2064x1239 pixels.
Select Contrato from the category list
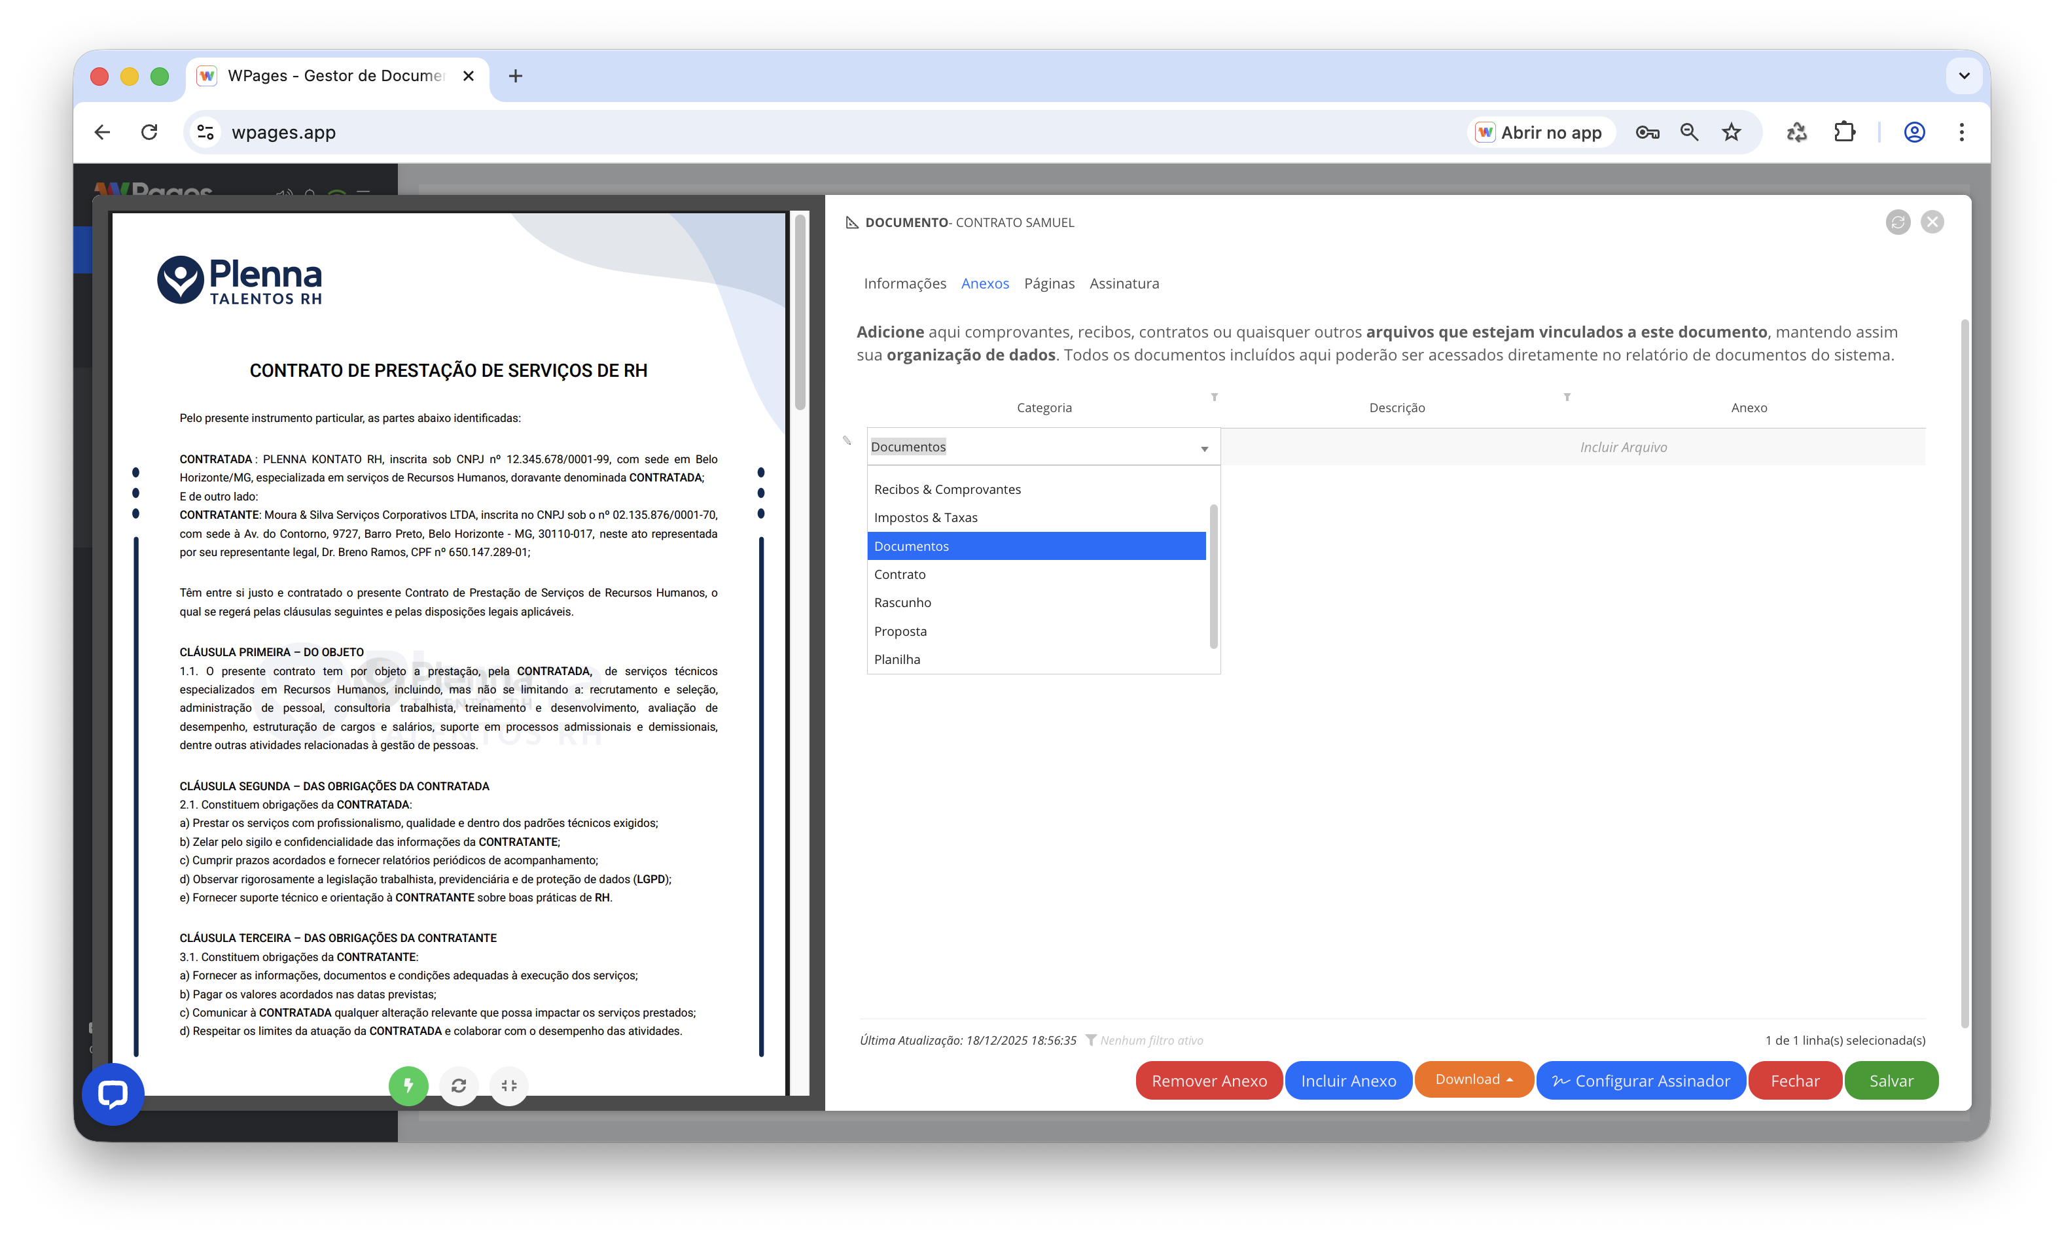click(900, 574)
